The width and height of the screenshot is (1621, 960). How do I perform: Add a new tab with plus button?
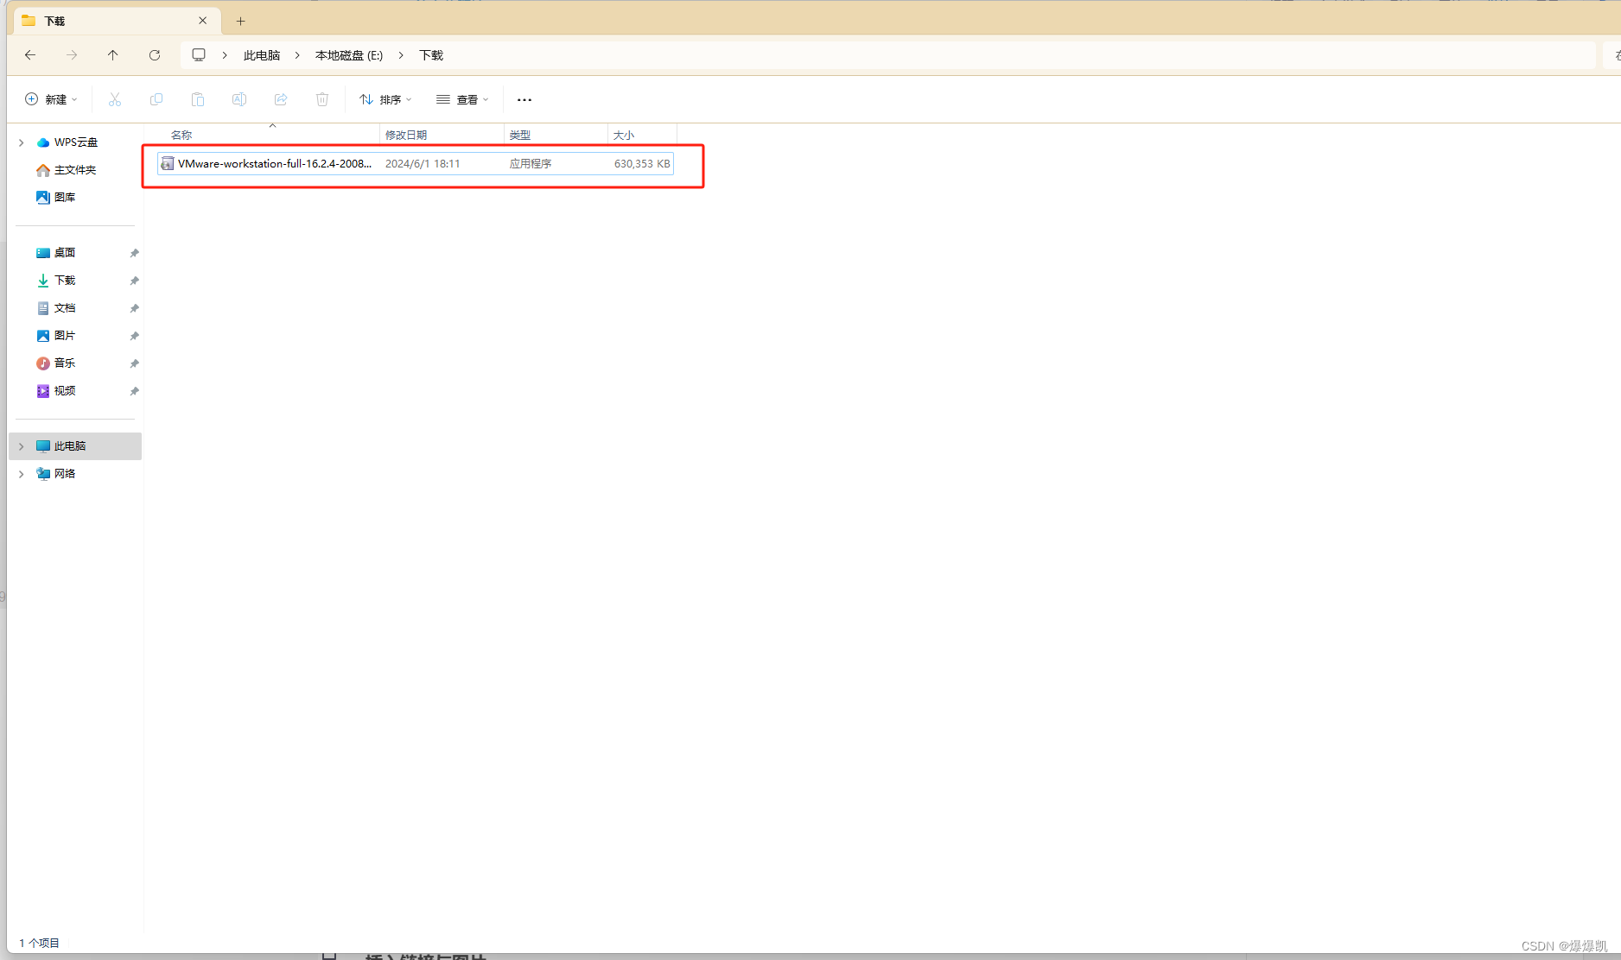click(x=241, y=21)
